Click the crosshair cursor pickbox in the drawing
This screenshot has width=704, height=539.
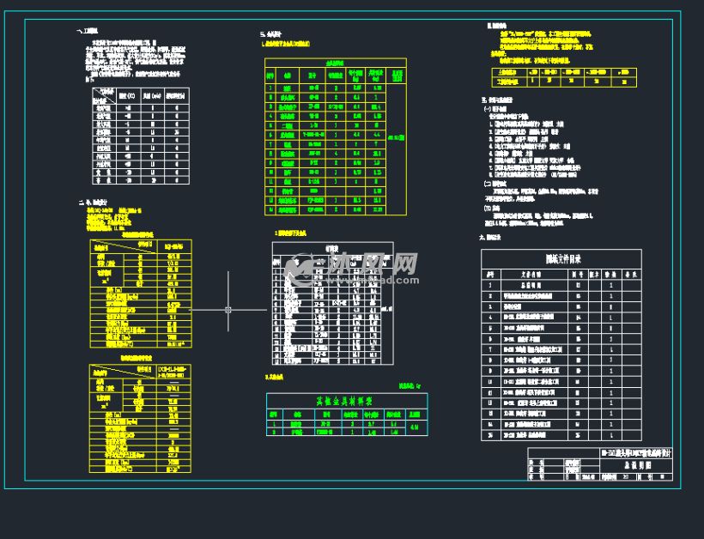pyautogui.click(x=228, y=309)
